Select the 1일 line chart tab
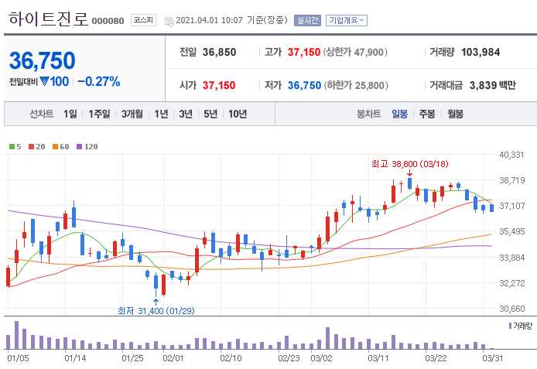The image size is (537, 369). tap(70, 114)
